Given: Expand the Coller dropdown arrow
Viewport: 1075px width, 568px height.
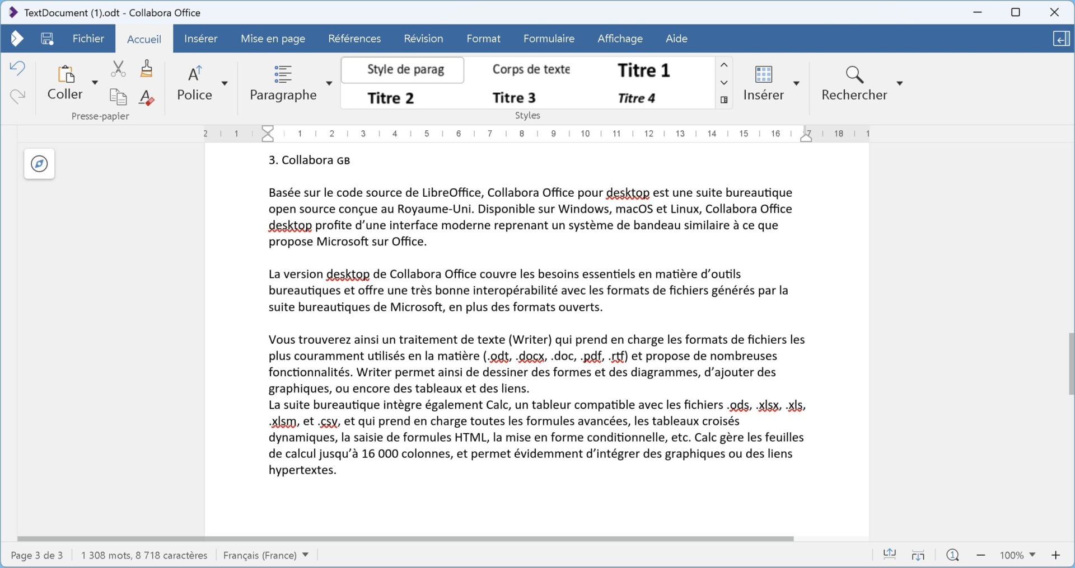Looking at the screenshot, I should [x=95, y=83].
